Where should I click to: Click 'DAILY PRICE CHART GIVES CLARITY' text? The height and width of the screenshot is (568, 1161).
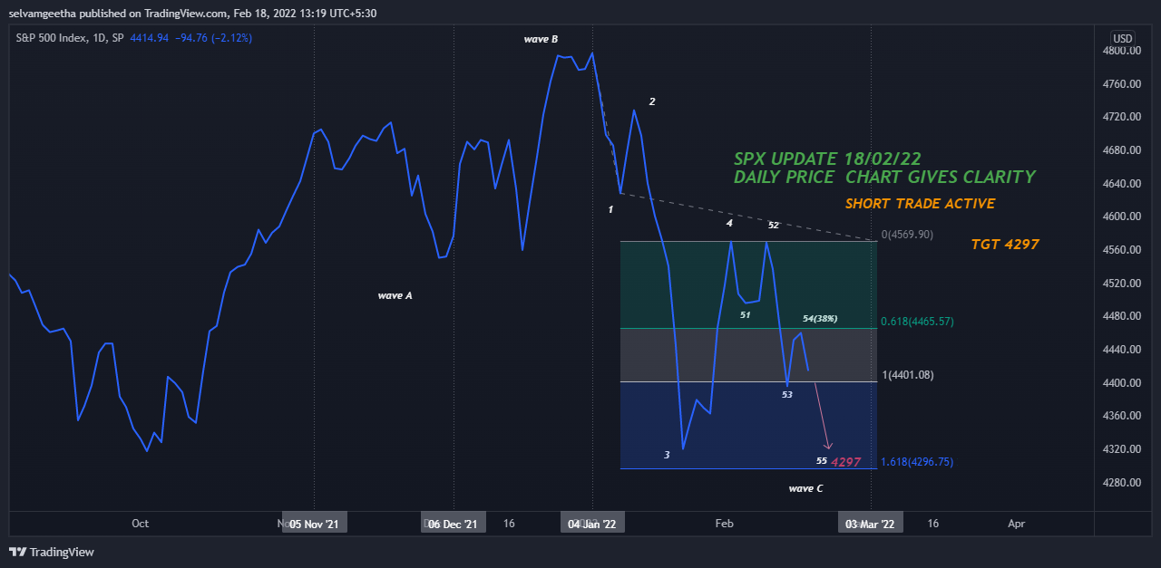click(x=884, y=177)
